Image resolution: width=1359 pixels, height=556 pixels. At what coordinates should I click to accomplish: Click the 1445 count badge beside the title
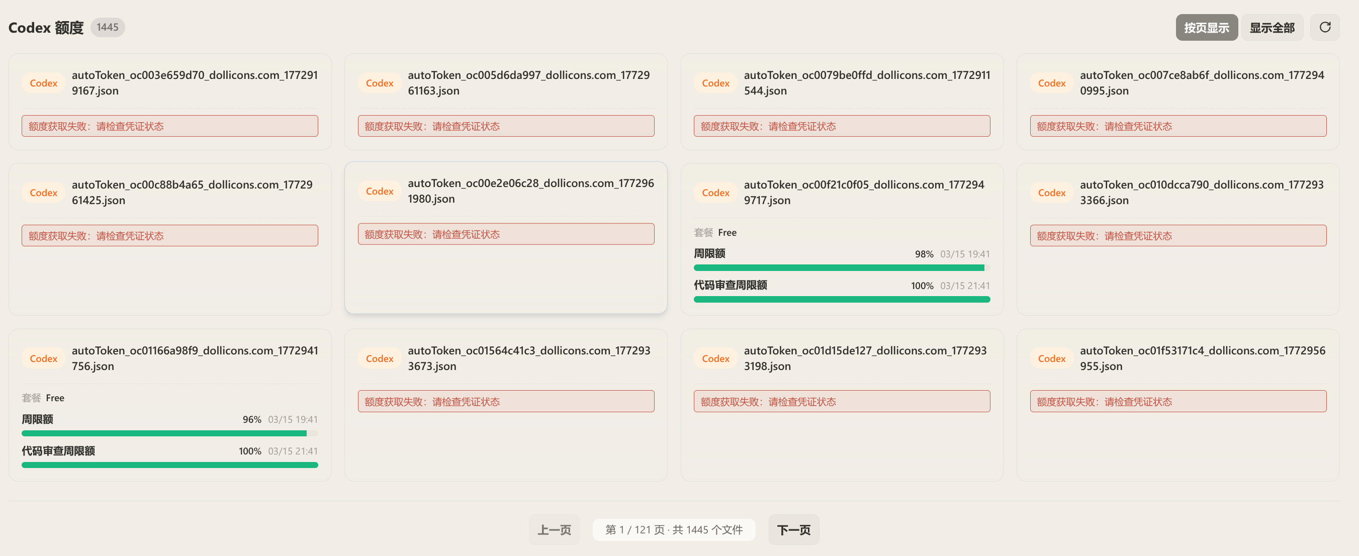point(108,27)
